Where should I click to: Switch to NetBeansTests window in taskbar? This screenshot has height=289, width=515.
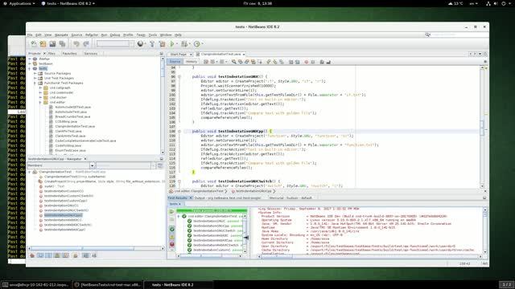click(107, 285)
